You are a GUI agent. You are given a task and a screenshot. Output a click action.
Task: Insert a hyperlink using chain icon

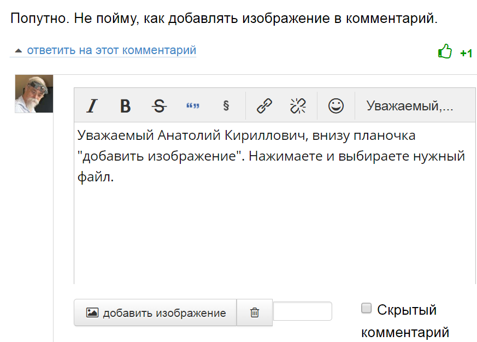pos(264,105)
